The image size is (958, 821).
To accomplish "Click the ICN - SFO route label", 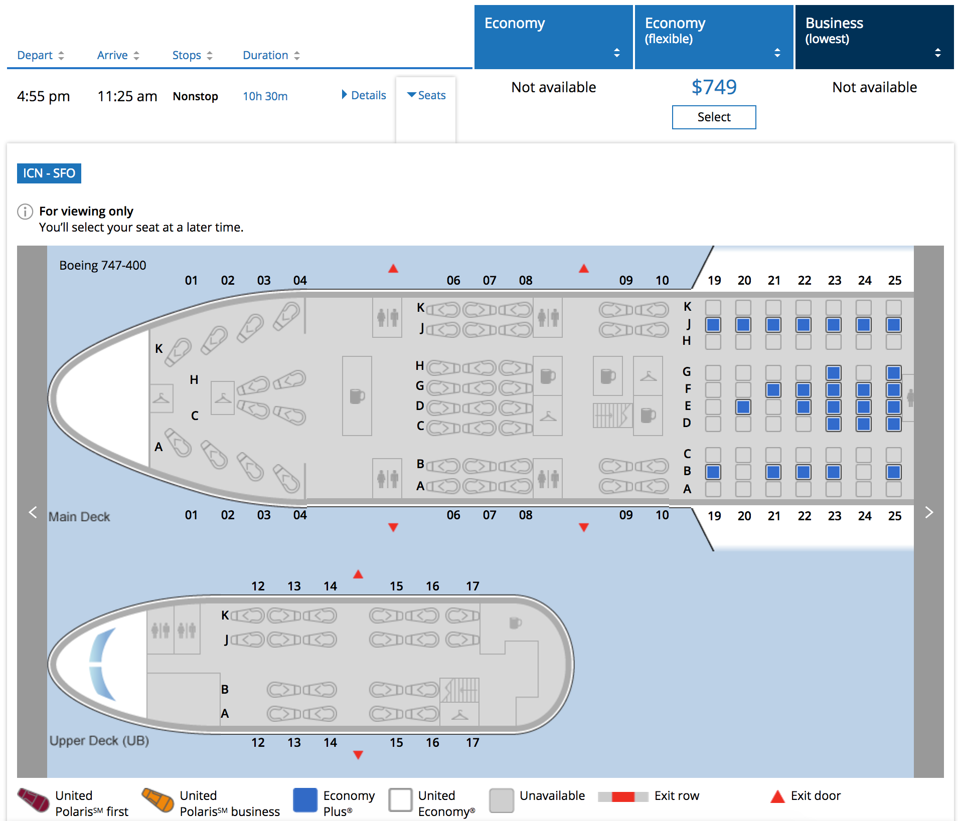I will click(49, 173).
